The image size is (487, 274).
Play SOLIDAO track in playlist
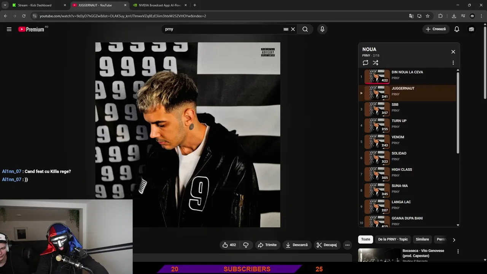[407, 158]
